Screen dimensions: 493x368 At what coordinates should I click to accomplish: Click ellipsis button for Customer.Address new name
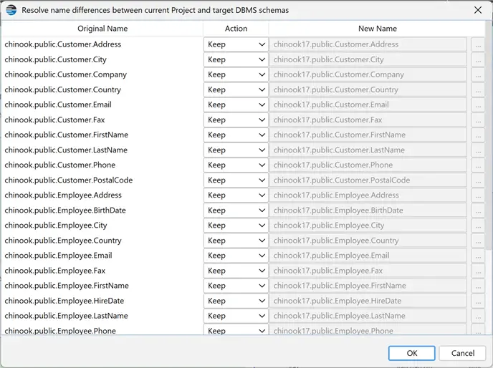pos(478,44)
